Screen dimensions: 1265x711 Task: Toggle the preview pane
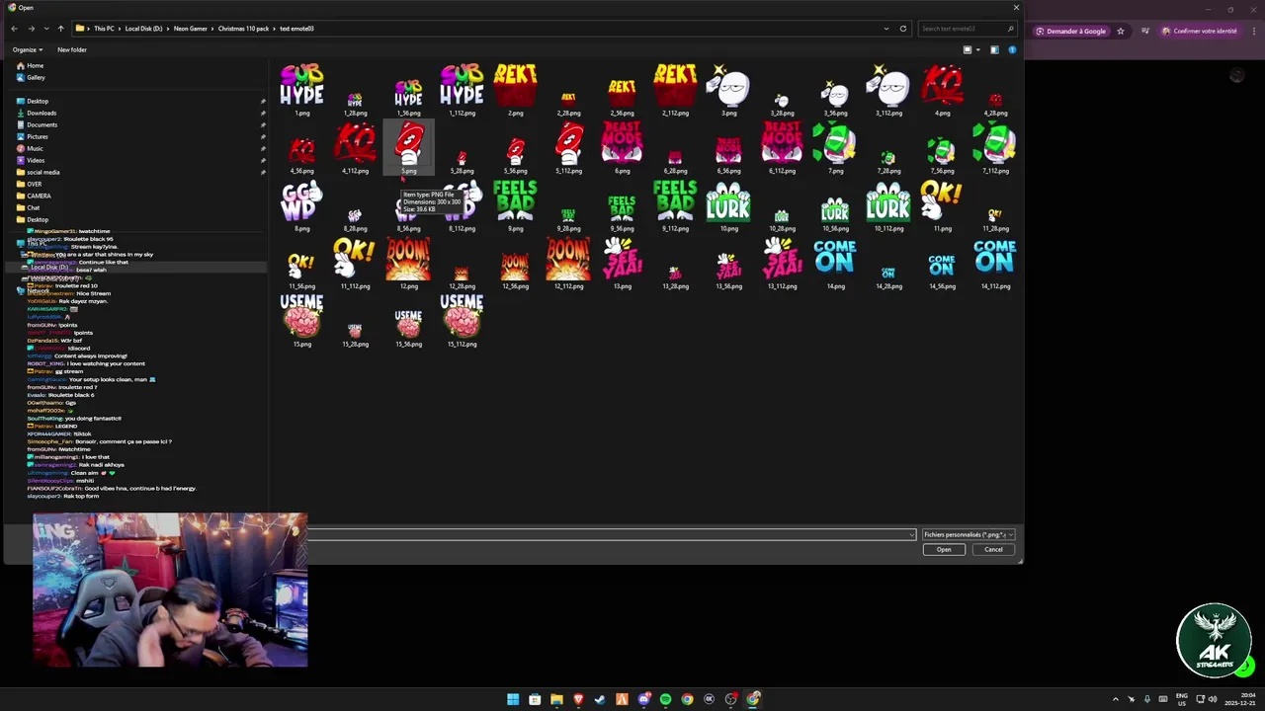(x=994, y=49)
